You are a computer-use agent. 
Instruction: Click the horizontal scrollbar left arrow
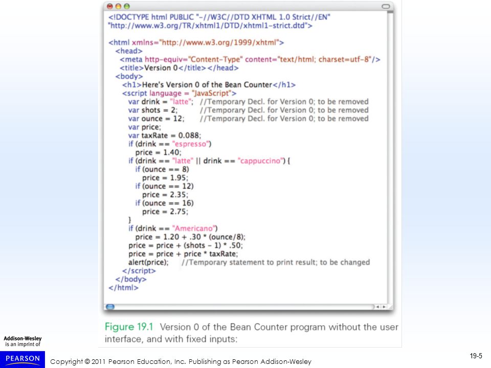[377, 307]
